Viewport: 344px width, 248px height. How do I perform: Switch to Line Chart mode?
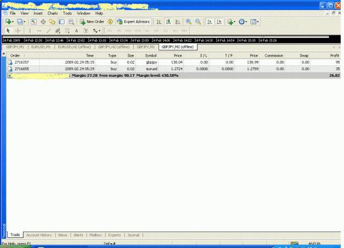[178, 21]
